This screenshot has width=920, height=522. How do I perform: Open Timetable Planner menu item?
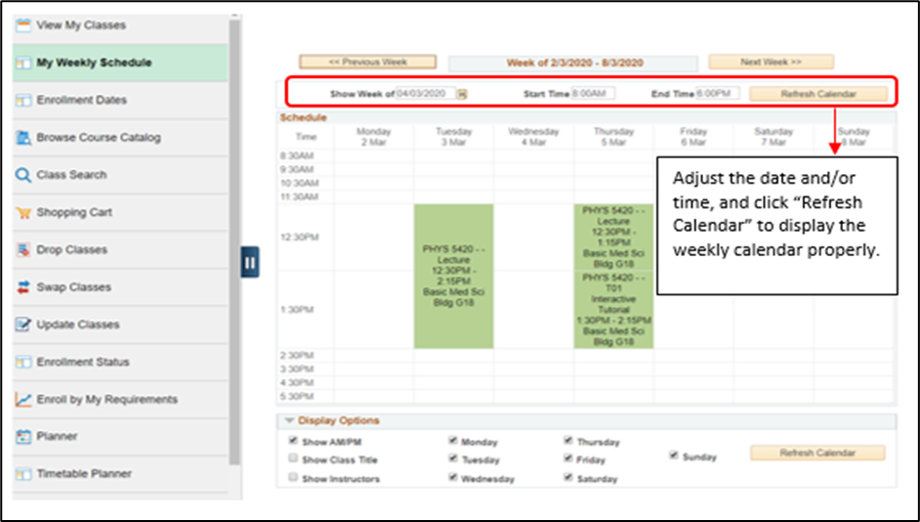120,474
